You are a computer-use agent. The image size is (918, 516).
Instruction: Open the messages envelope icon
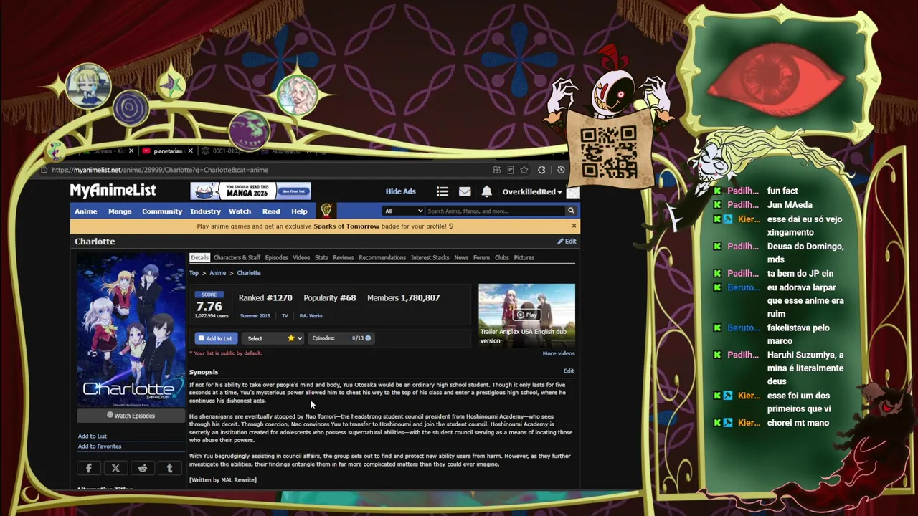point(465,191)
